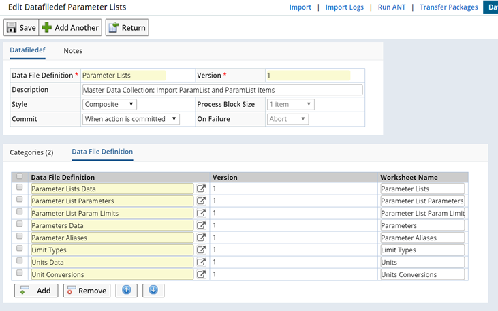Open the Categories (2) tab
Screen dimensions: 498x311
point(31,152)
